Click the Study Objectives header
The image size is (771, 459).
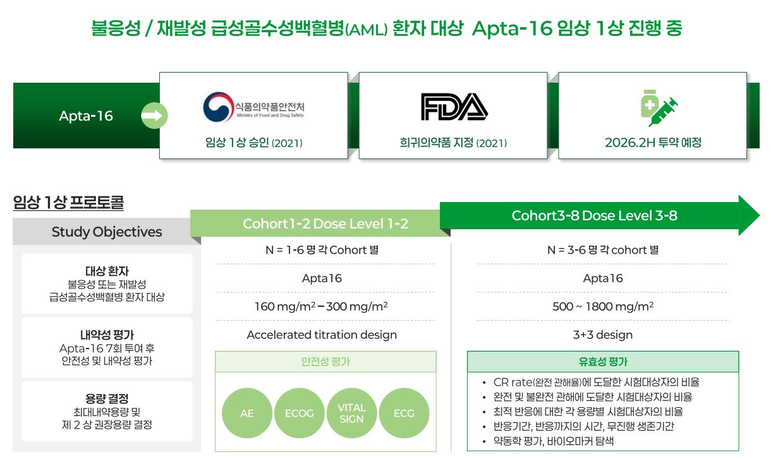tap(107, 232)
